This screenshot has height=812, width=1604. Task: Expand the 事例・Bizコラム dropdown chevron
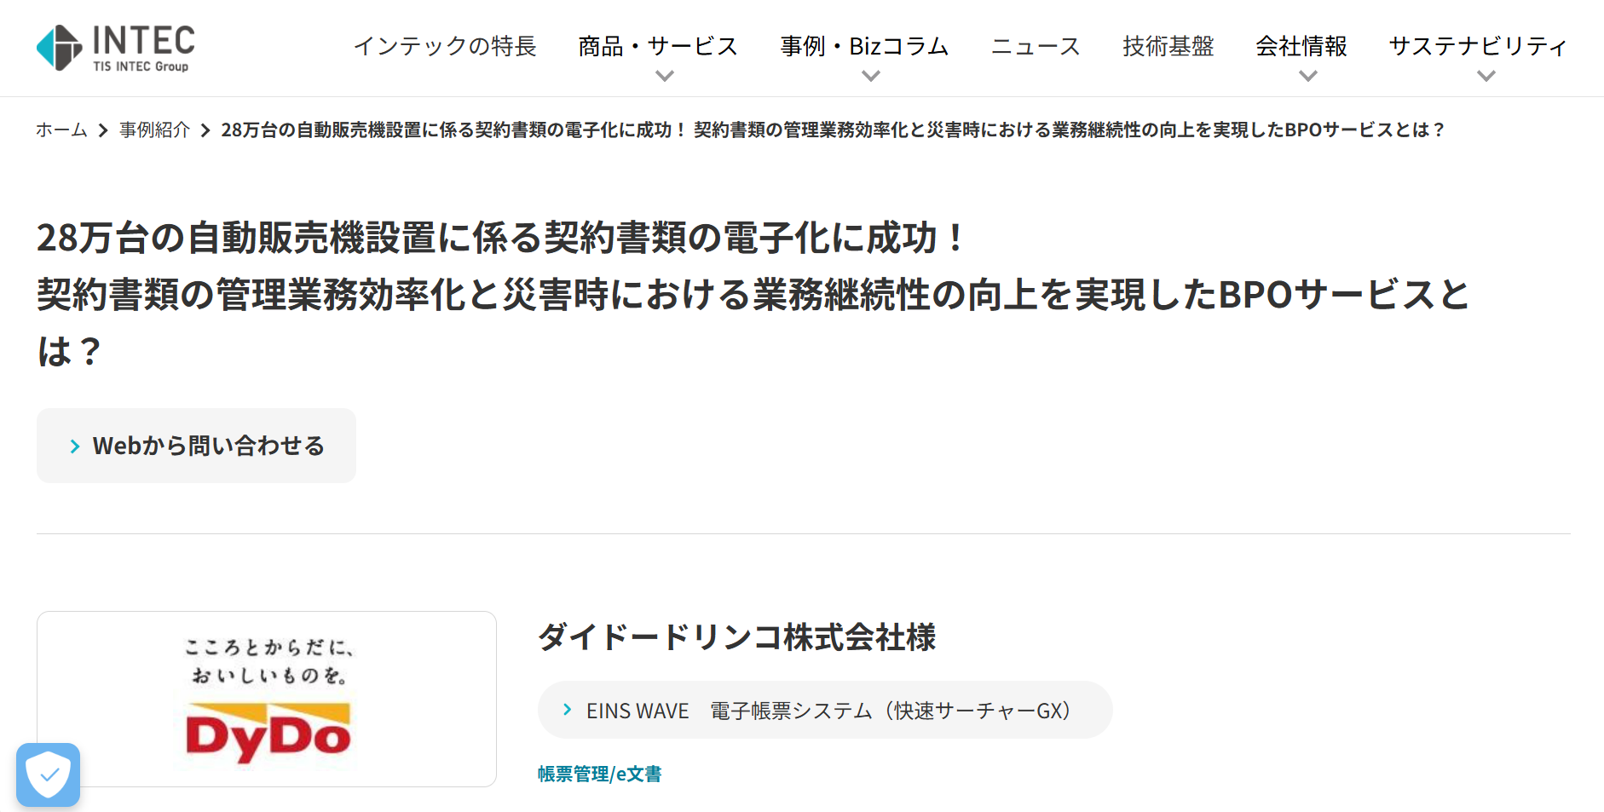coord(870,76)
